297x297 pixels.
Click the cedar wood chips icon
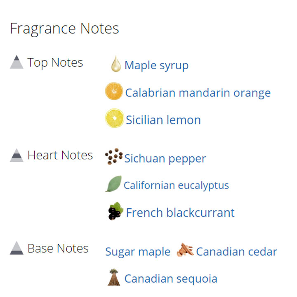click(x=185, y=250)
